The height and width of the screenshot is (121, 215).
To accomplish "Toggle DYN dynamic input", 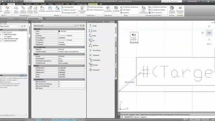I will (x=75, y=120).
